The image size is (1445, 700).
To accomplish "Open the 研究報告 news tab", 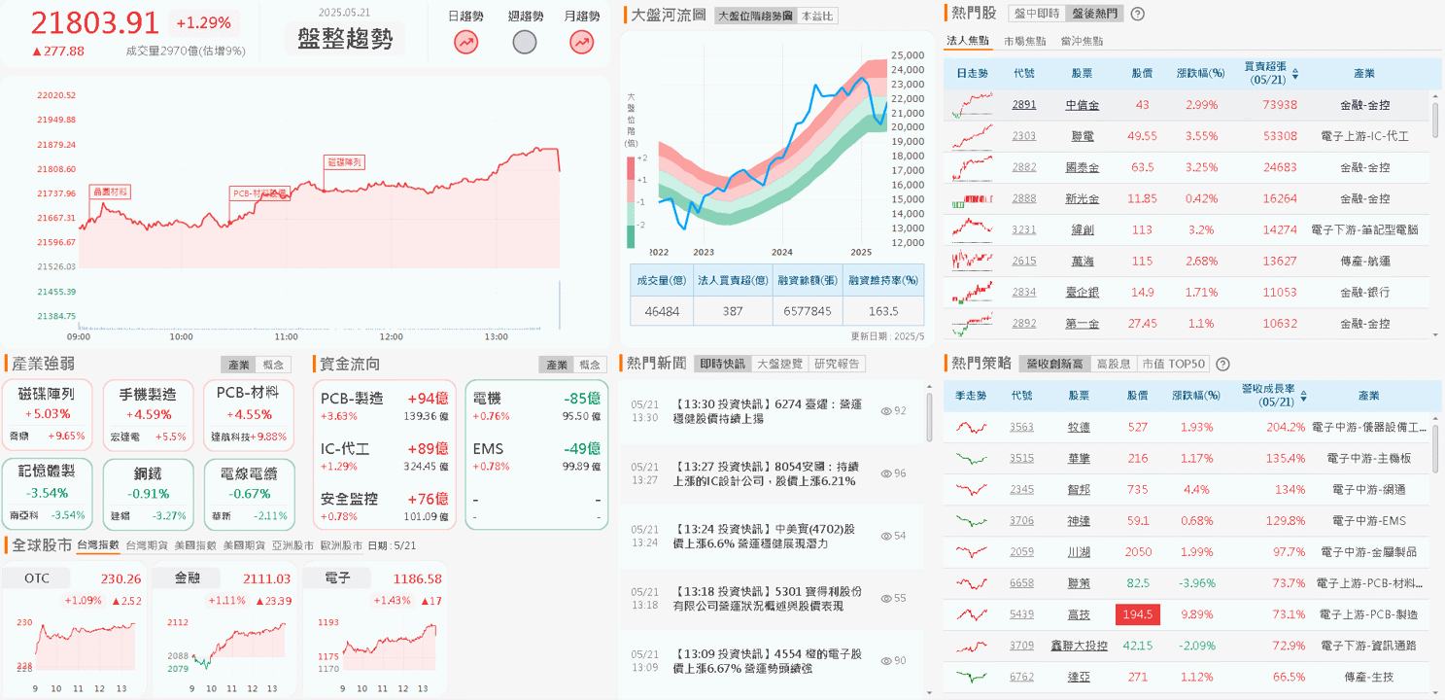I will click(837, 364).
